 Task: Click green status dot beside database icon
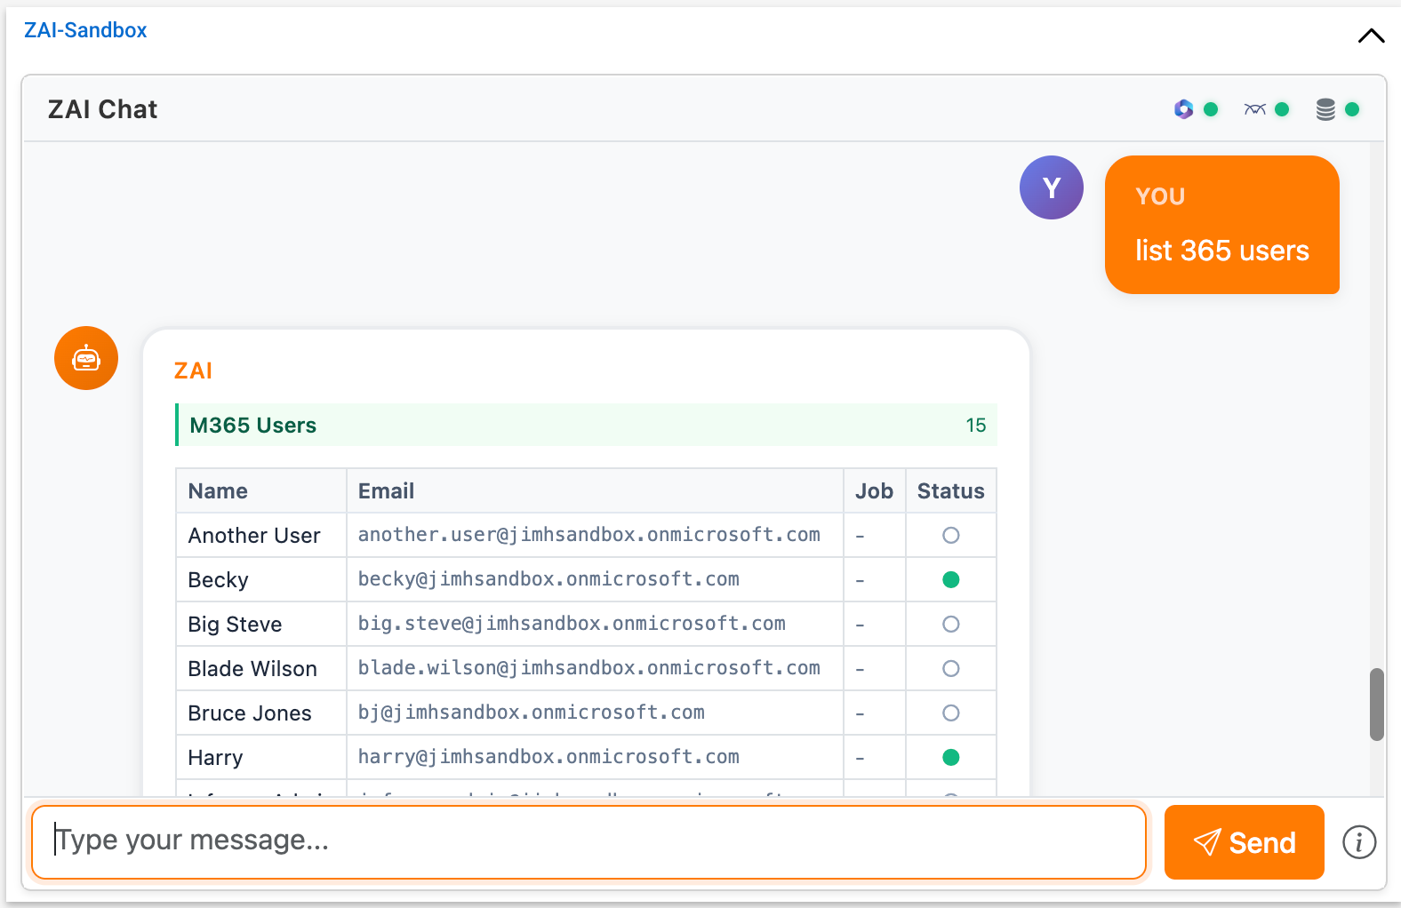pyautogui.click(x=1352, y=109)
